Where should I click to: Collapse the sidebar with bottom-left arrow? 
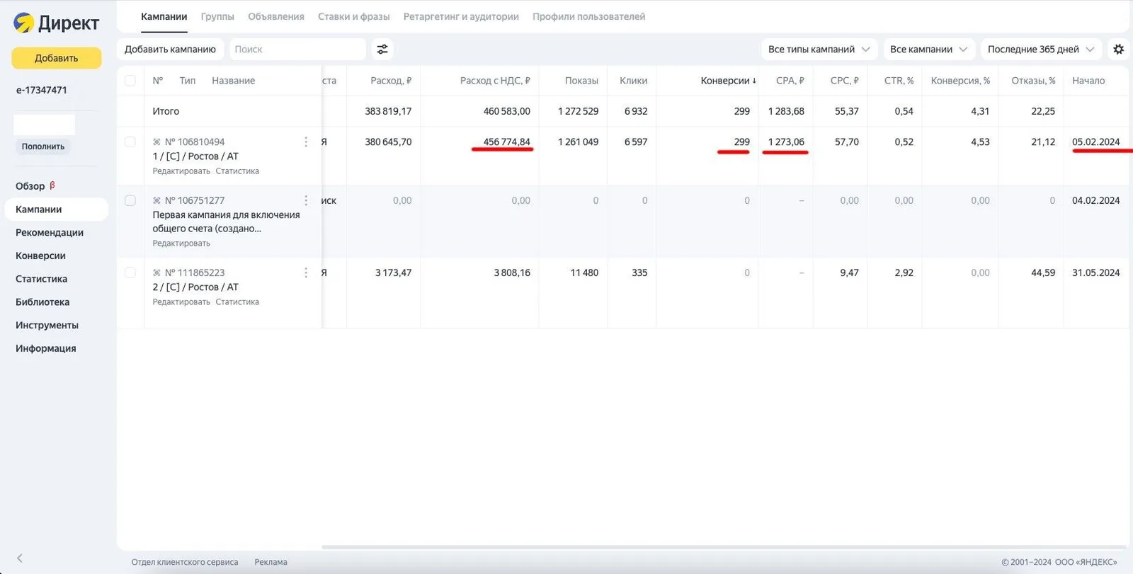pyautogui.click(x=20, y=558)
